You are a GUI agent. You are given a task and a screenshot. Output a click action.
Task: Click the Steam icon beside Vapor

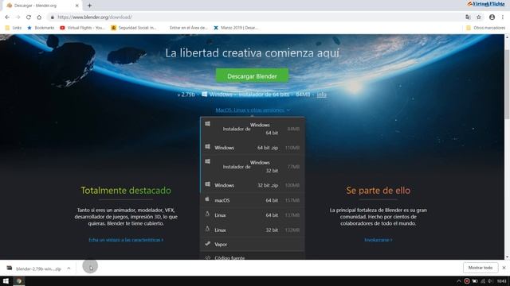[x=207, y=244]
